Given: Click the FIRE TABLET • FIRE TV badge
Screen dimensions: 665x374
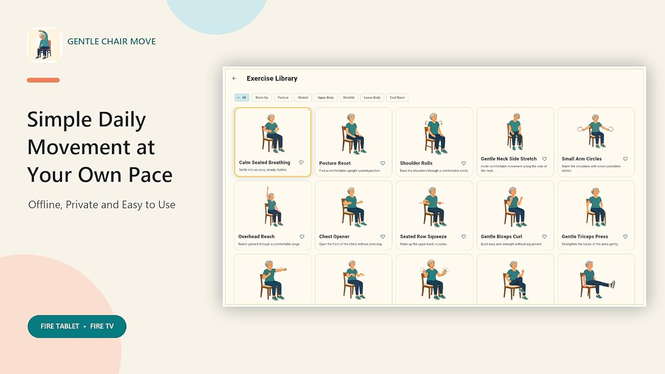Looking at the screenshot, I should (77, 326).
